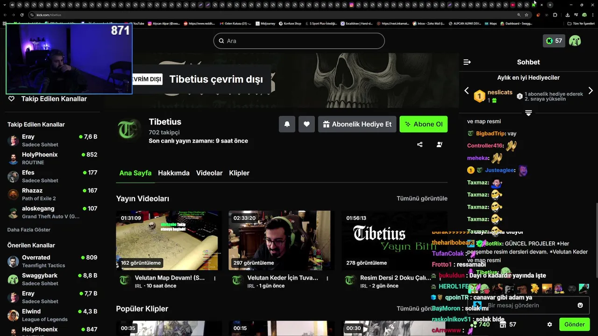Image resolution: width=598 pixels, height=336 pixels.
Task: Open the 00:15 popular clip
Action: pos(281,328)
